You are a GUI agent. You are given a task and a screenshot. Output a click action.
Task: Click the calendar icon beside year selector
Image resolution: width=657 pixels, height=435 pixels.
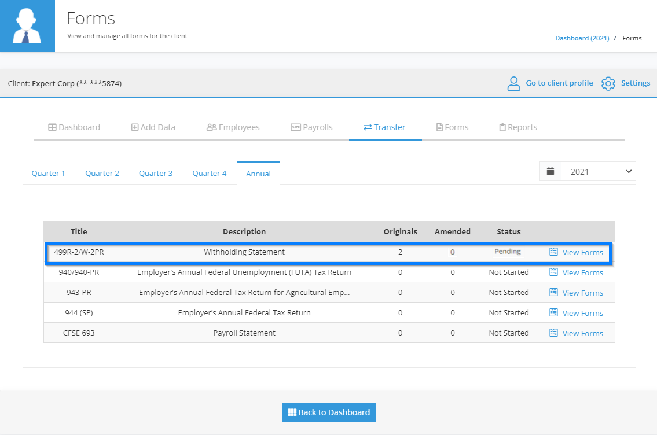550,172
